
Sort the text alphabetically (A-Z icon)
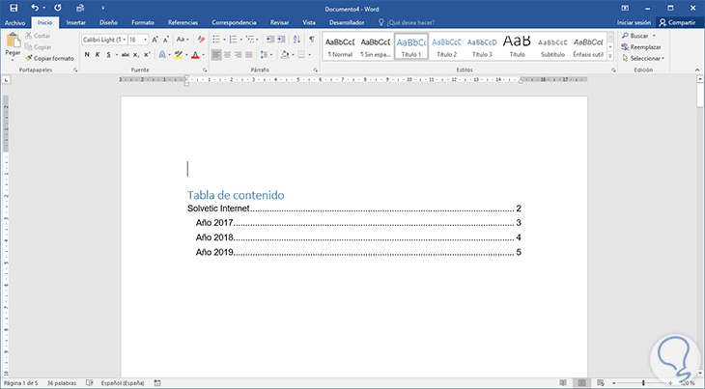296,40
